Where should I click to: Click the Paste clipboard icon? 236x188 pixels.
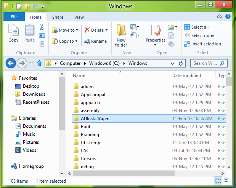30,30
